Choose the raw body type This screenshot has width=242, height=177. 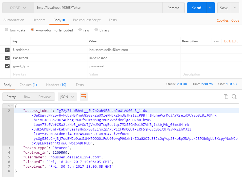(x=80, y=30)
